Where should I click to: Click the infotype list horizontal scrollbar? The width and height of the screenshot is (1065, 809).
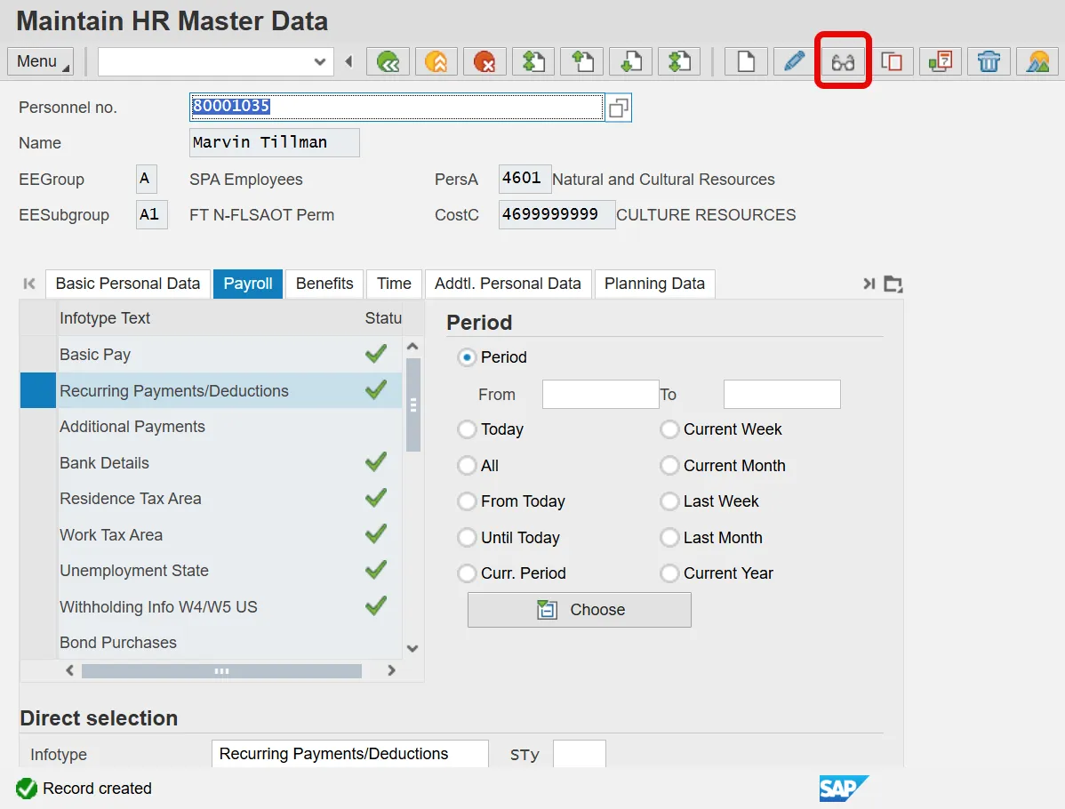221,671
